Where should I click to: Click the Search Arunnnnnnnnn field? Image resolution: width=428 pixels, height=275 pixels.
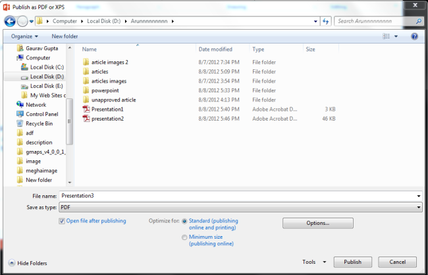[x=375, y=21]
